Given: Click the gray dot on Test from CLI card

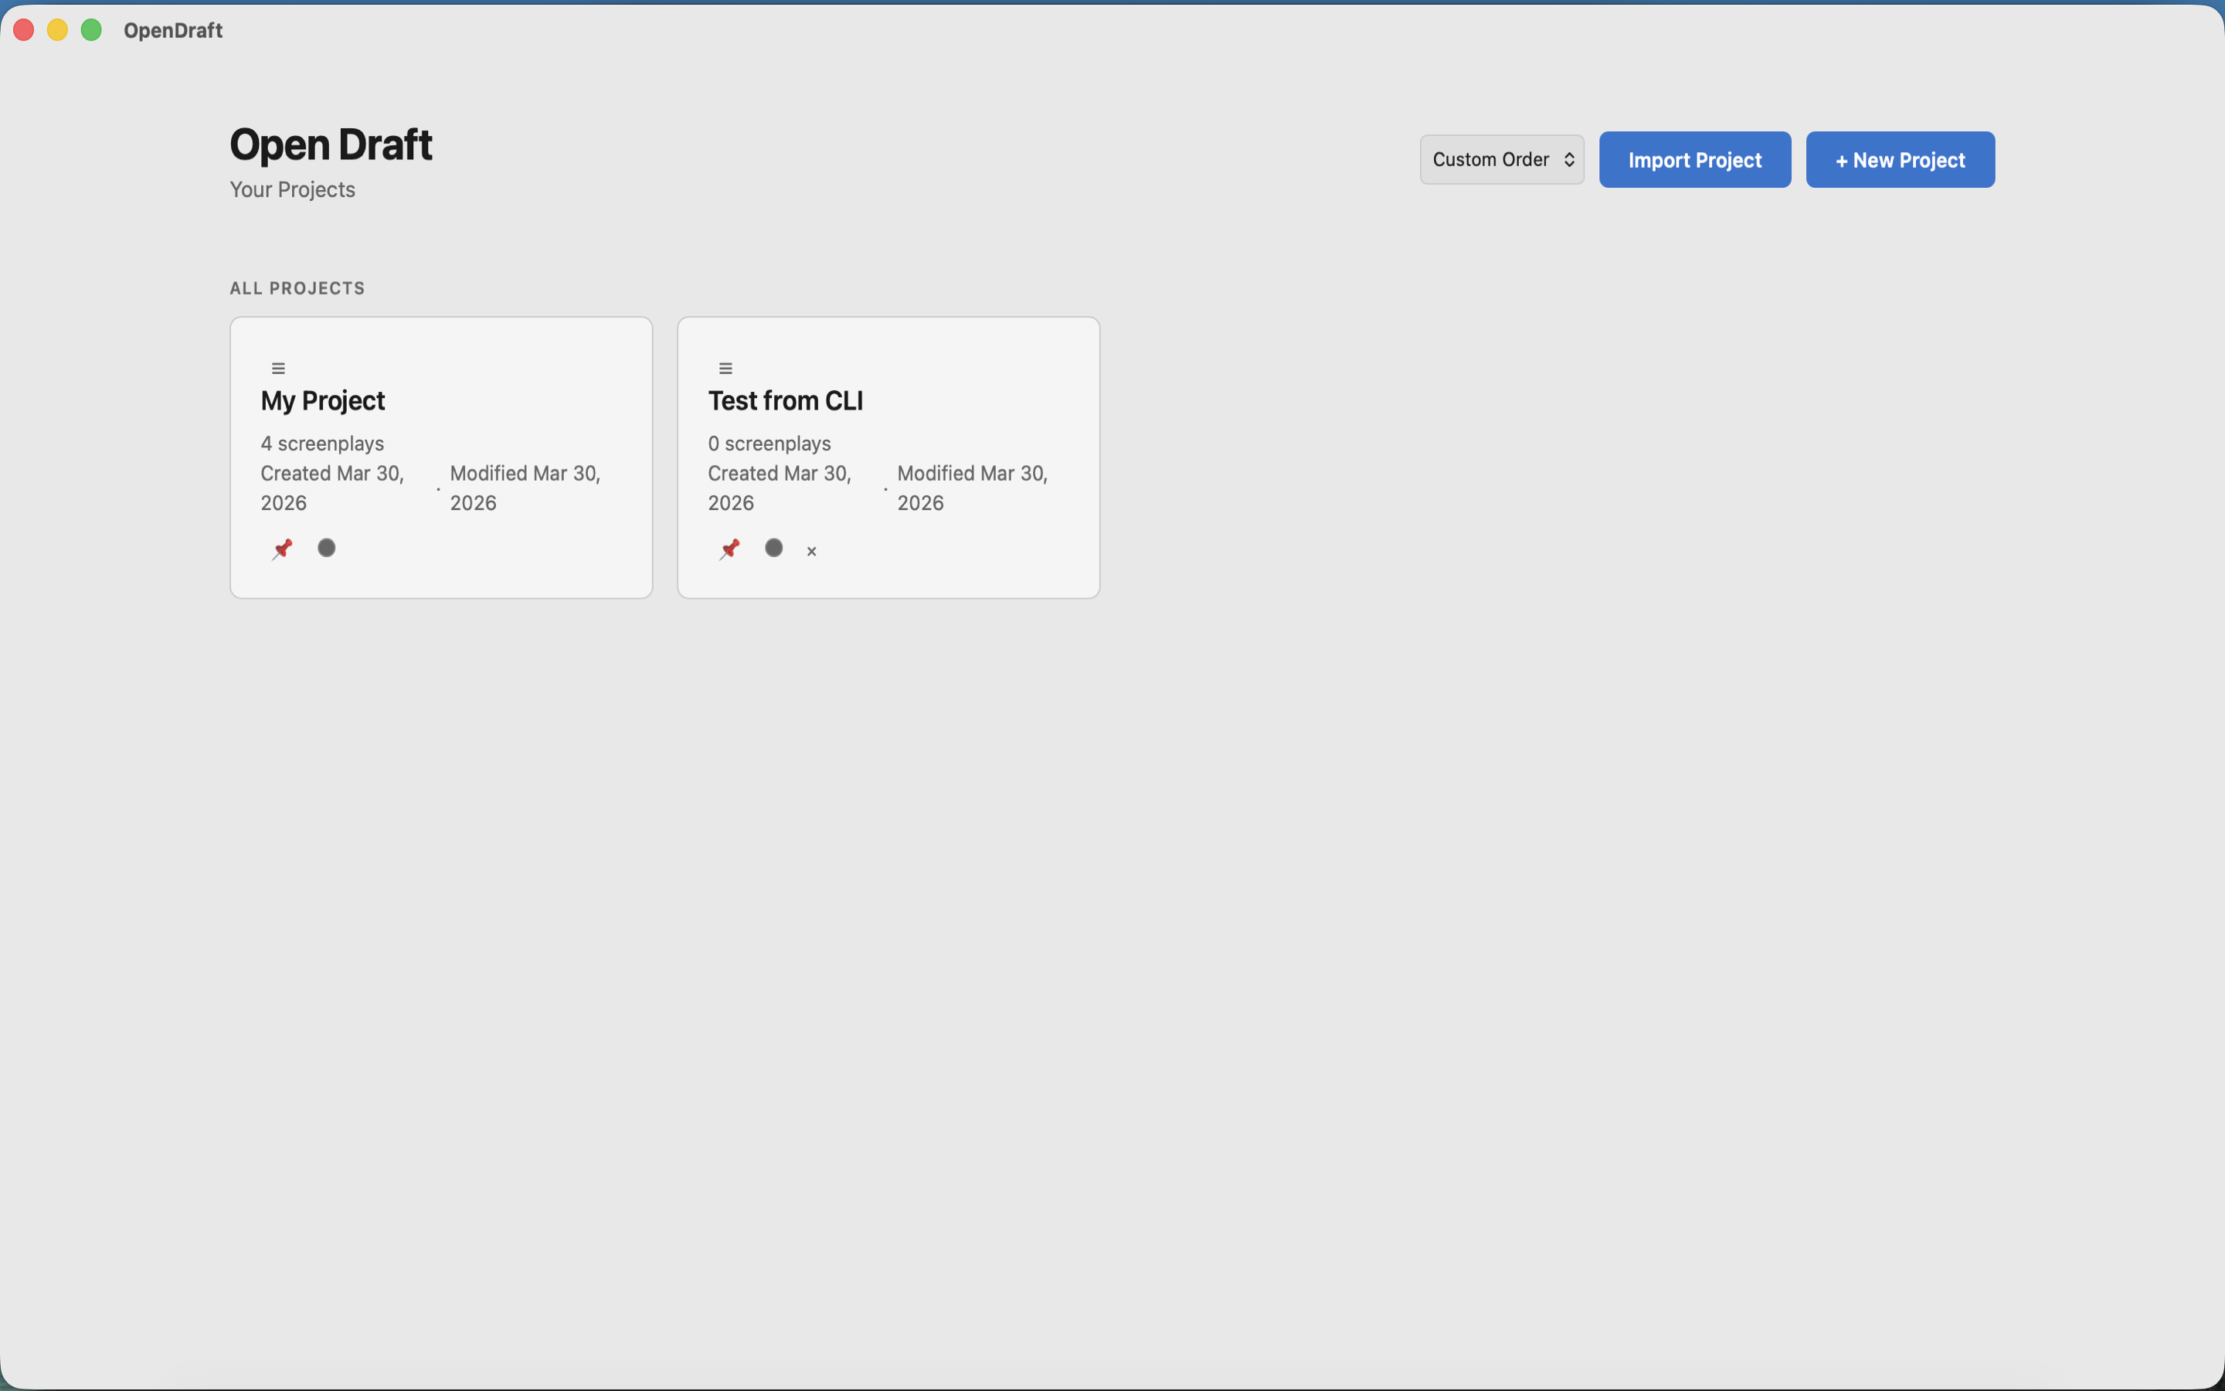Looking at the screenshot, I should (x=773, y=549).
